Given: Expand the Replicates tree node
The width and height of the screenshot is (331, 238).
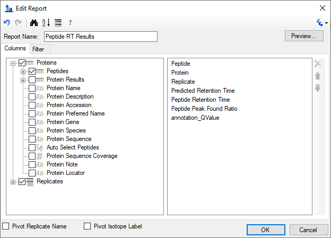Looking at the screenshot, I should click(13, 181).
